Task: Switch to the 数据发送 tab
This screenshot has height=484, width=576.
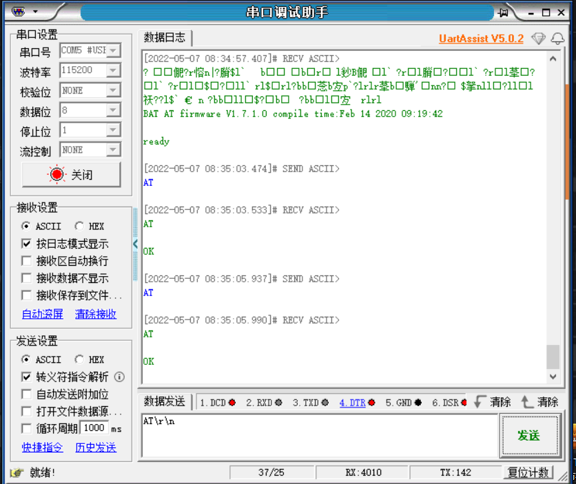Action: tap(165, 401)
